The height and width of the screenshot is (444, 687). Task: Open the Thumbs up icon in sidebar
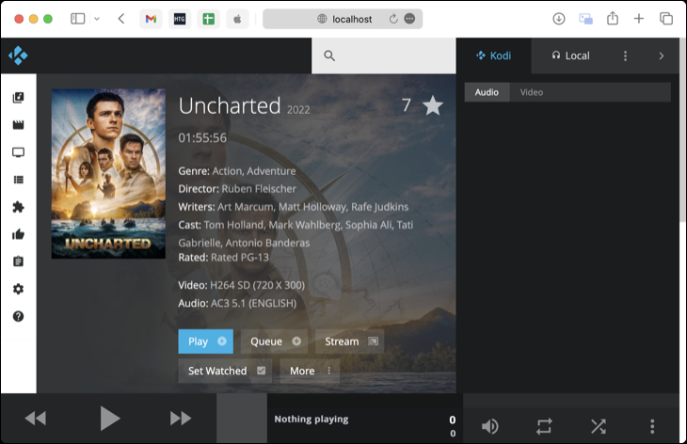coord(19,234)
